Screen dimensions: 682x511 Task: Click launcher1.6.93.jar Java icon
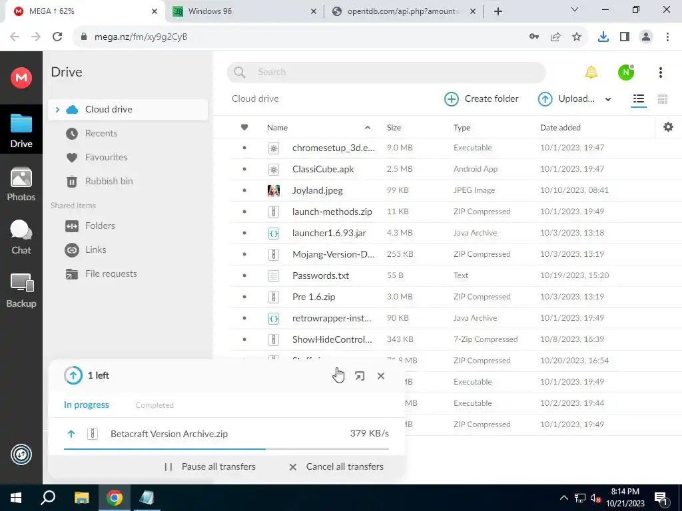click(x=274, y=233)
